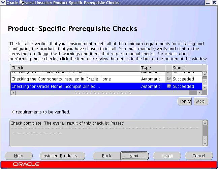Select row 'Checking for Oracle Home incompatibilities ...'

(x=106, y=87)
